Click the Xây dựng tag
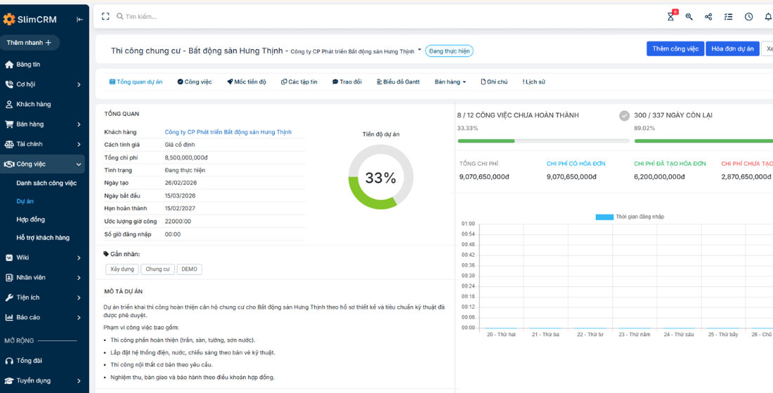This screenshot has height=393, width=773. [x=122, y=269]
